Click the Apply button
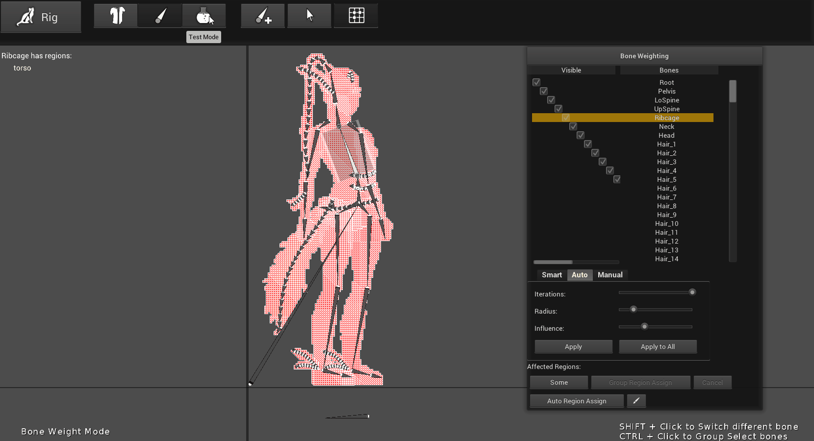 pos(573,346)
